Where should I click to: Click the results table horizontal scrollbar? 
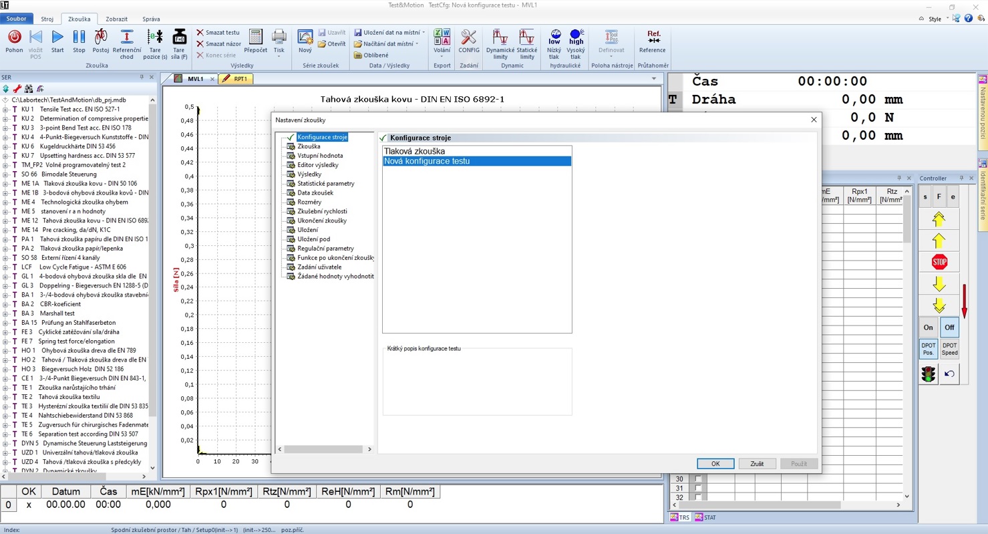click(x=789, y=505)
